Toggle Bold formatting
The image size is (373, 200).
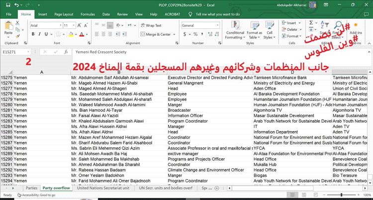pos(33,34)
